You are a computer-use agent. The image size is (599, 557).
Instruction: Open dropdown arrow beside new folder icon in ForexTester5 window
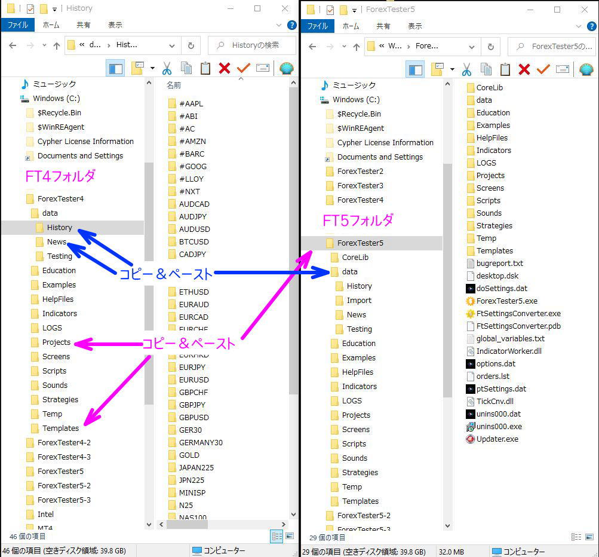coord(452,69)
